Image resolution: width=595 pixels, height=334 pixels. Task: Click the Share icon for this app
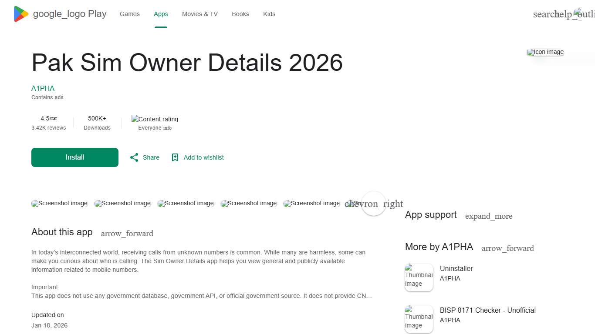134,157
